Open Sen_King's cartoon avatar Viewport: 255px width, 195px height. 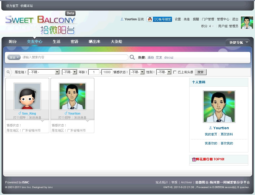[x=27, y=96]
